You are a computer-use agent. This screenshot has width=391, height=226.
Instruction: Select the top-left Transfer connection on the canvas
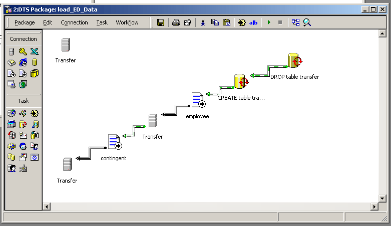pyautogui.click(x=66, y=45)
